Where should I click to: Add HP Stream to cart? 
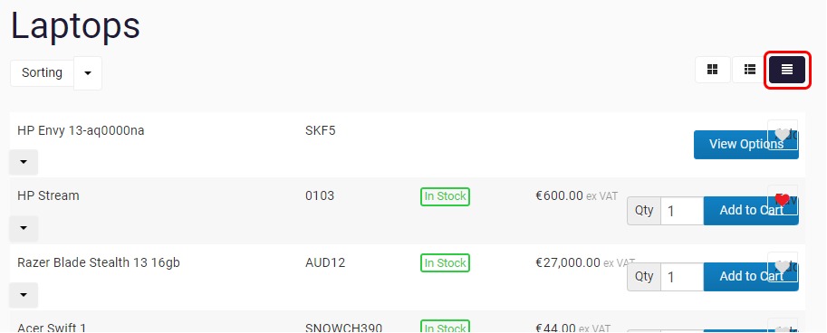(751, 211)
